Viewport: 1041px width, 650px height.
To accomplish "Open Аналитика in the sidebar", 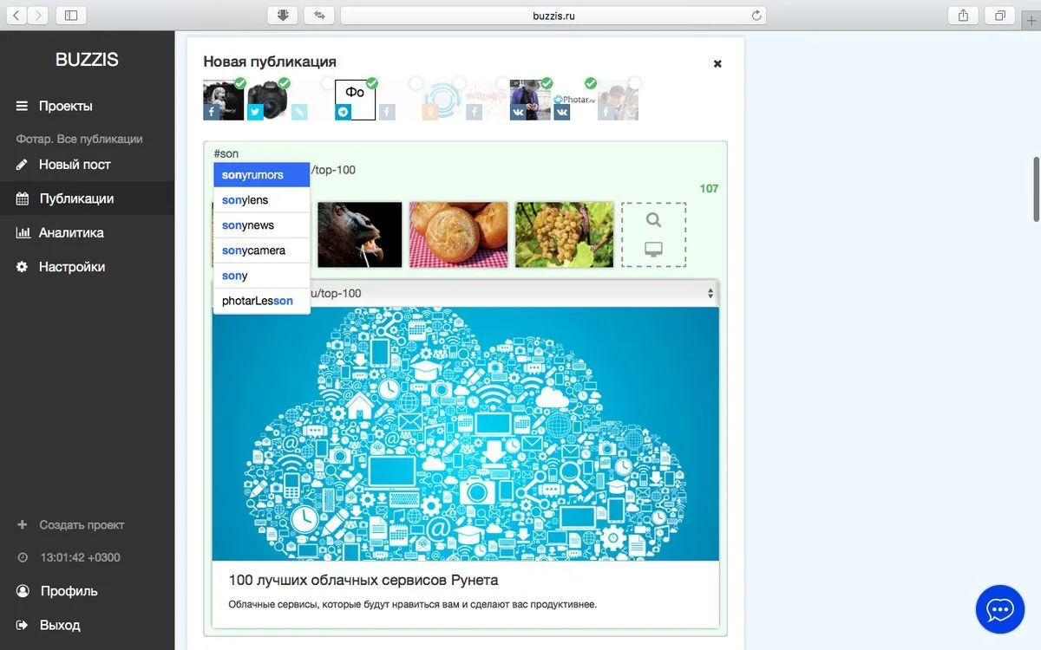I will coord(71,232).
